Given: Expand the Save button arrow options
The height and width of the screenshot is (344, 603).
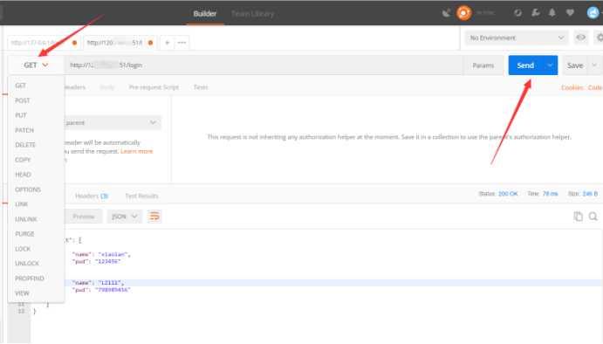Looking at the screenshot, I should tap(594, 65).
